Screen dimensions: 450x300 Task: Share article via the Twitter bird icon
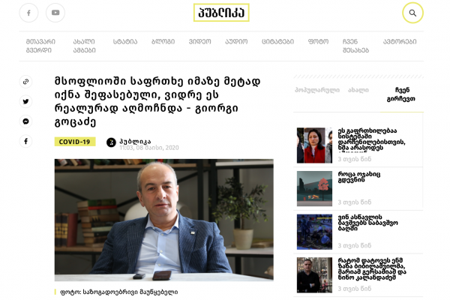click(25, 102)
